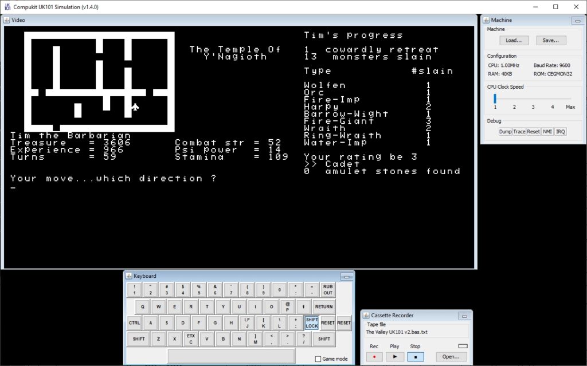
Task: Start cassette recording with the Rec button
Action: click(374, 357)
